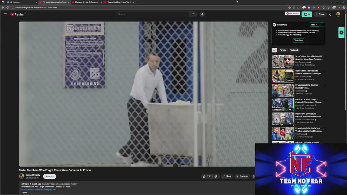Open the browser tab actions menu

(x=2, y=2)
